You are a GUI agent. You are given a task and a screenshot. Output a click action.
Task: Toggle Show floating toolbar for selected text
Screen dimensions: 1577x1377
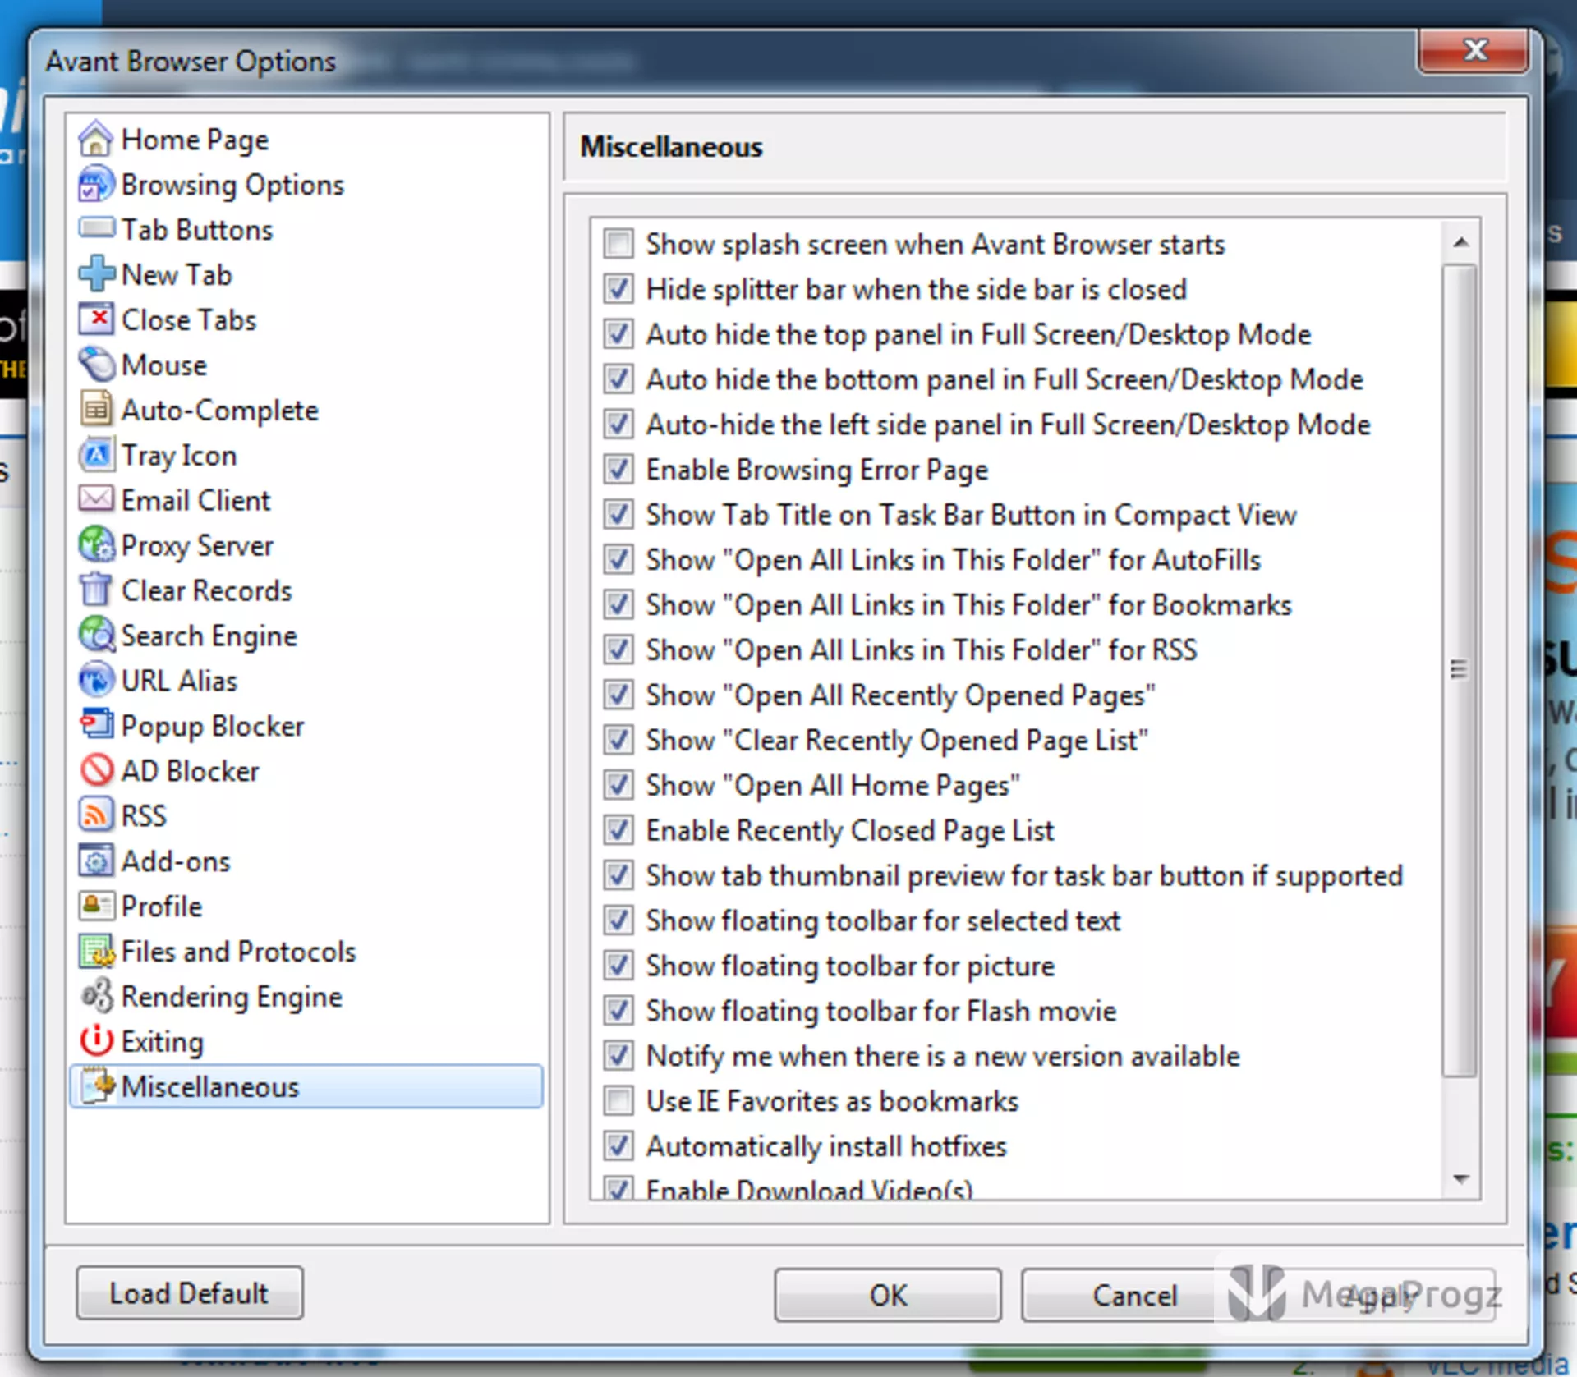click(x=618, y=920)
